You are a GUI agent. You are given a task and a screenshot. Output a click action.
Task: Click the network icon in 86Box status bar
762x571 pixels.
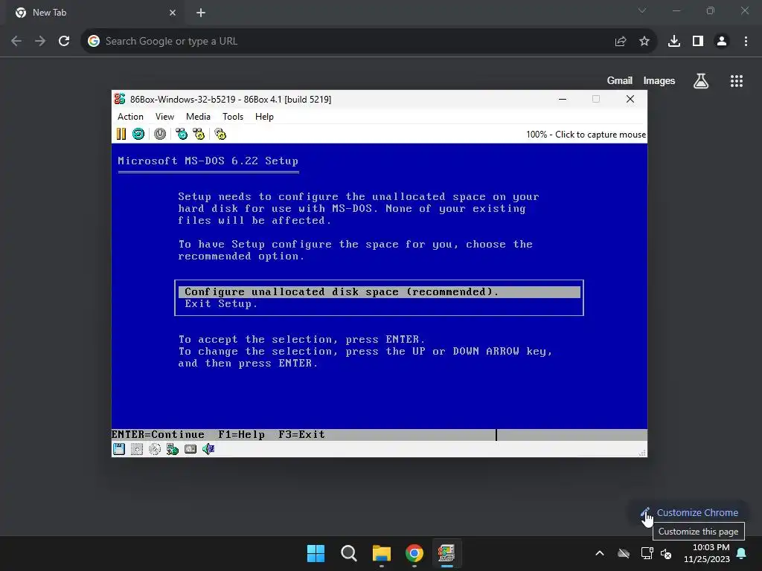click(173, 449)
